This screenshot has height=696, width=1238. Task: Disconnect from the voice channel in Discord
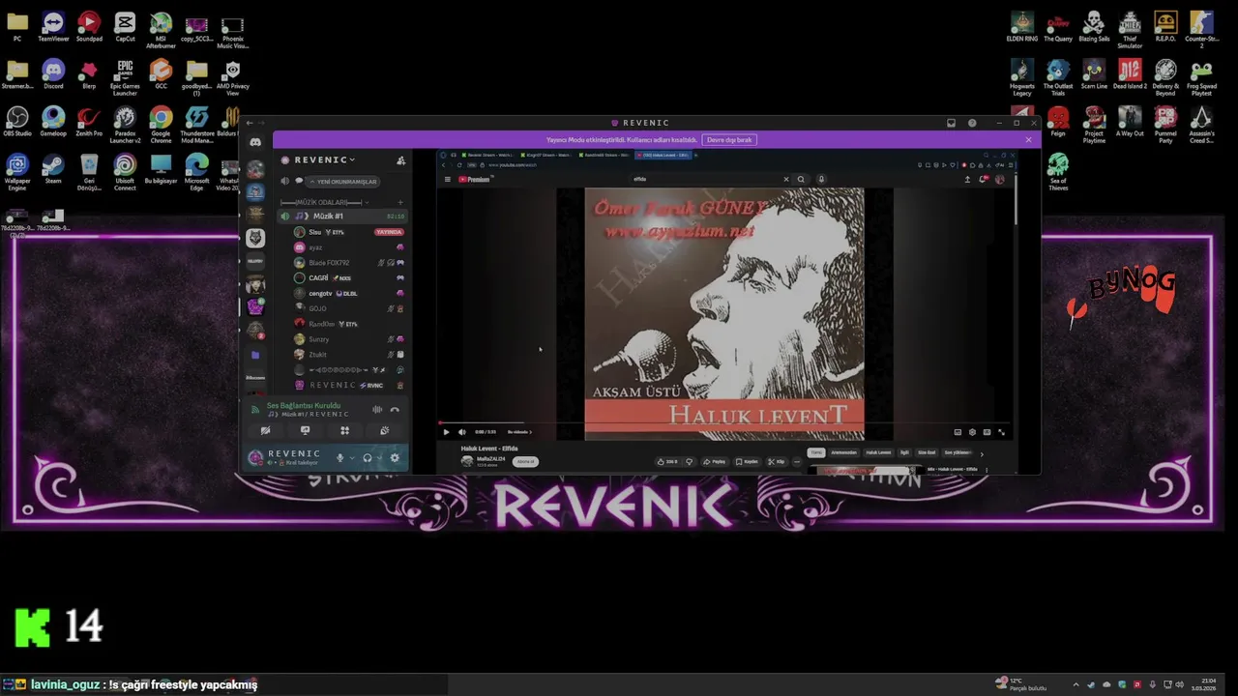pos(395,409)
